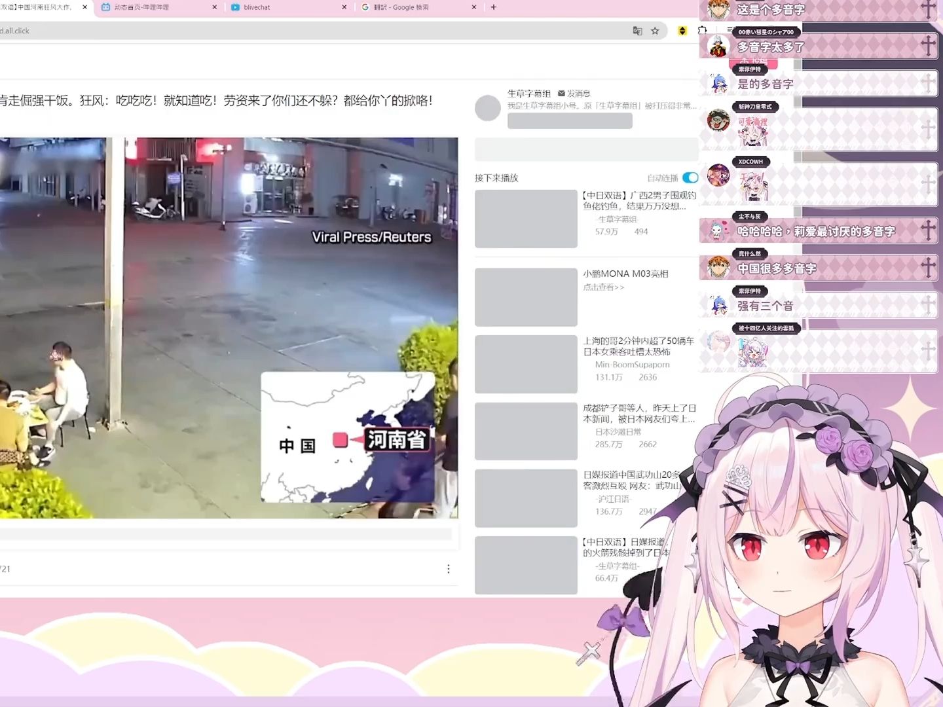Open the extensions puzzle icon
Image resolution: width=943 pixels, height=707 pixels.
pos(702,31)
